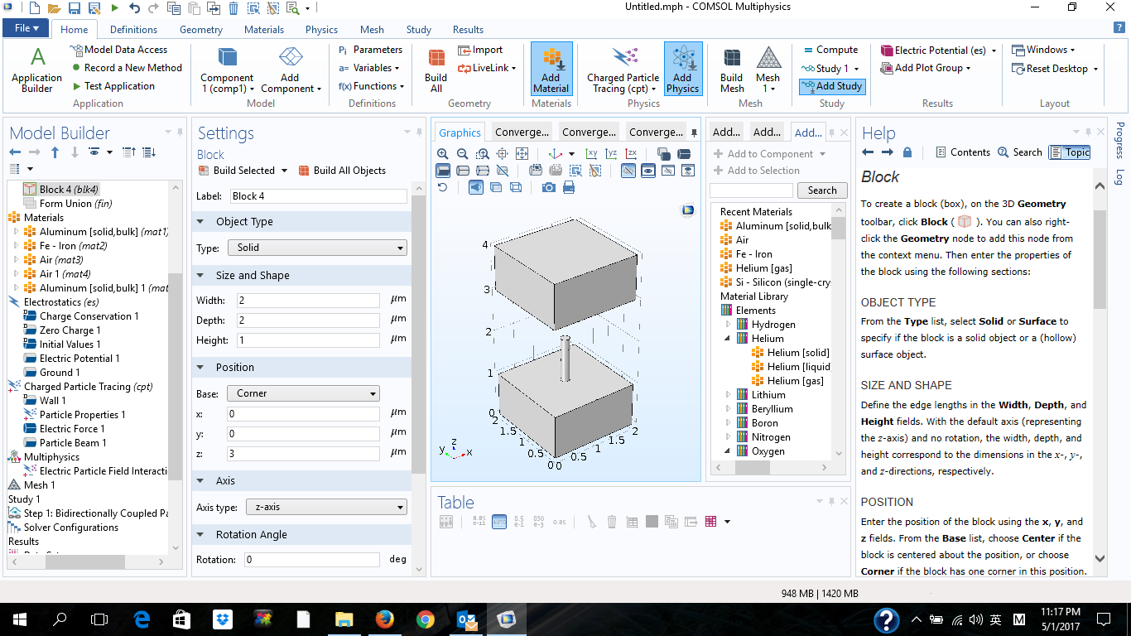
Task: Switch to the Graphics window tab
Action: (x=460, y=132)
